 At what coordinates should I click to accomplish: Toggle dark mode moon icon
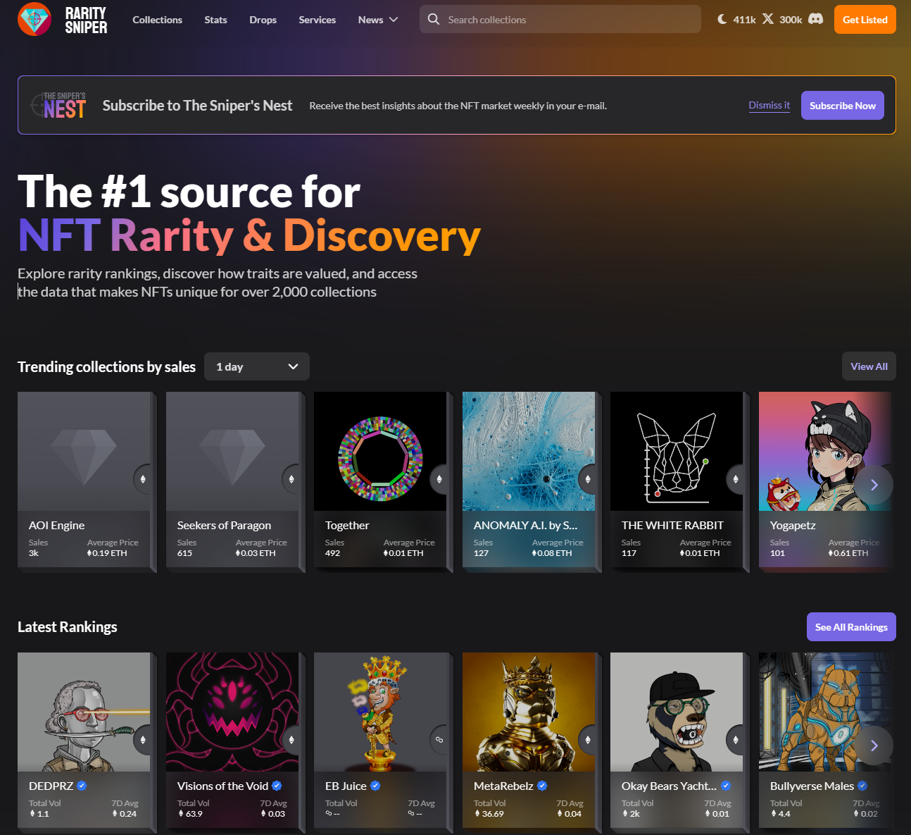click(722, 20)
